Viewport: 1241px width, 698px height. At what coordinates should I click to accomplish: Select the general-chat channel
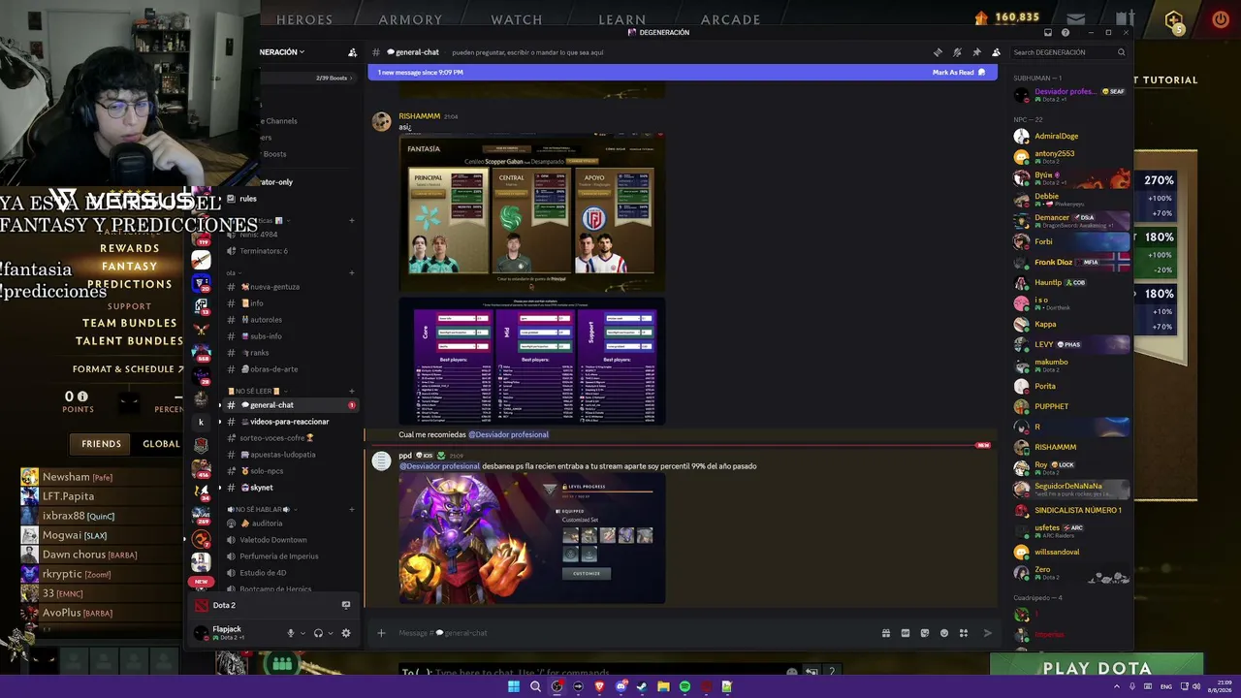click(x=289, y=405)
